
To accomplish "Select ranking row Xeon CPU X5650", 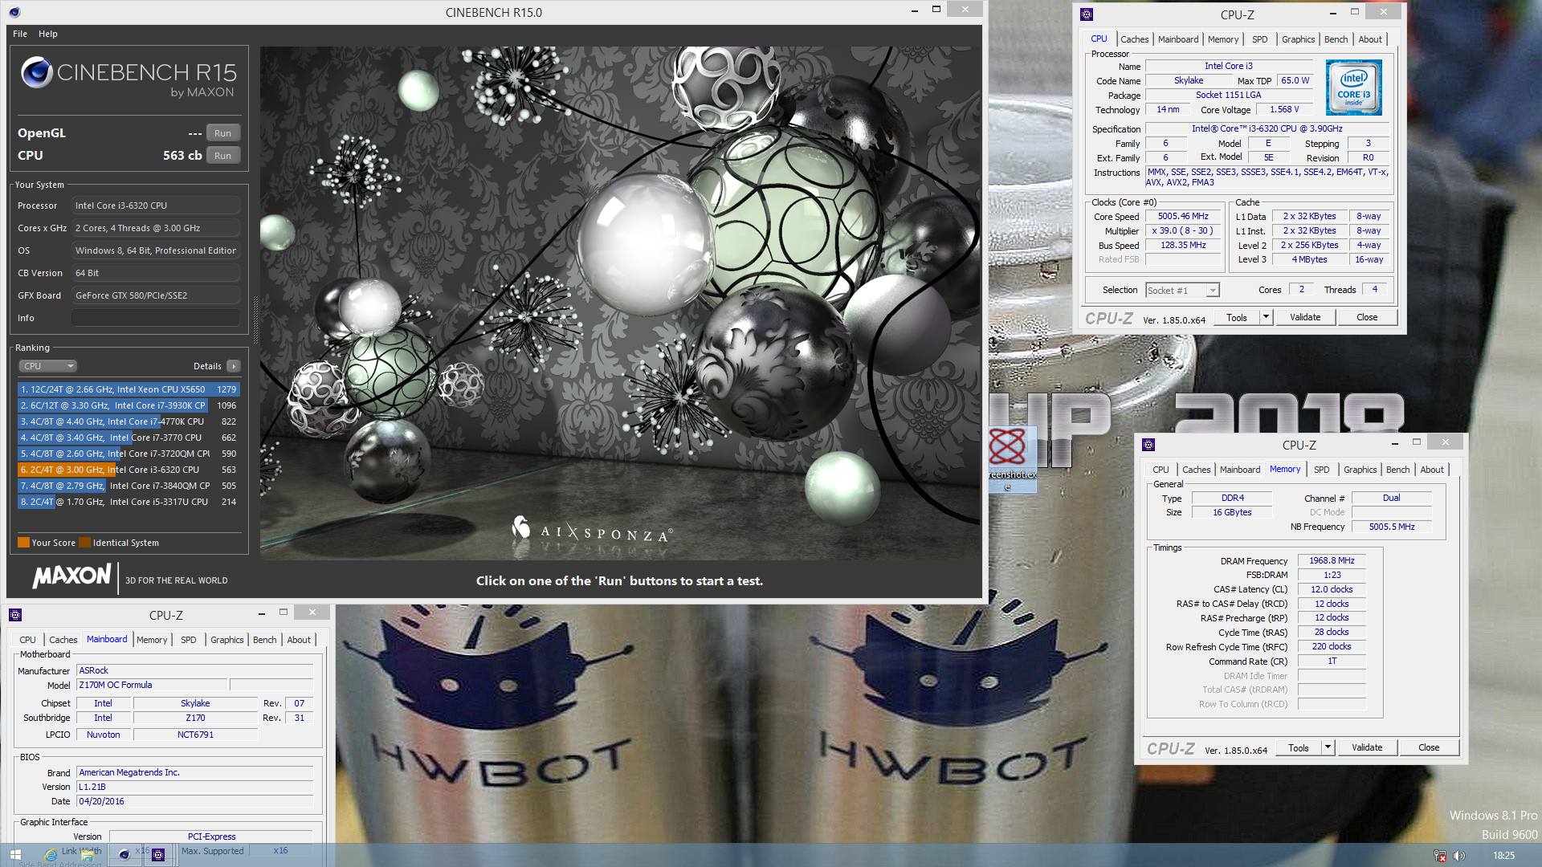I will pos(128,389).
